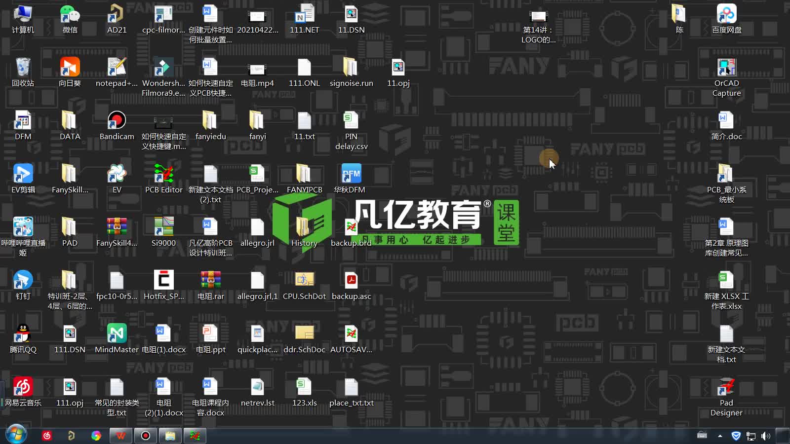
Task: Select the 哔哩哔哩直播姬 icon
Action: 23,238
